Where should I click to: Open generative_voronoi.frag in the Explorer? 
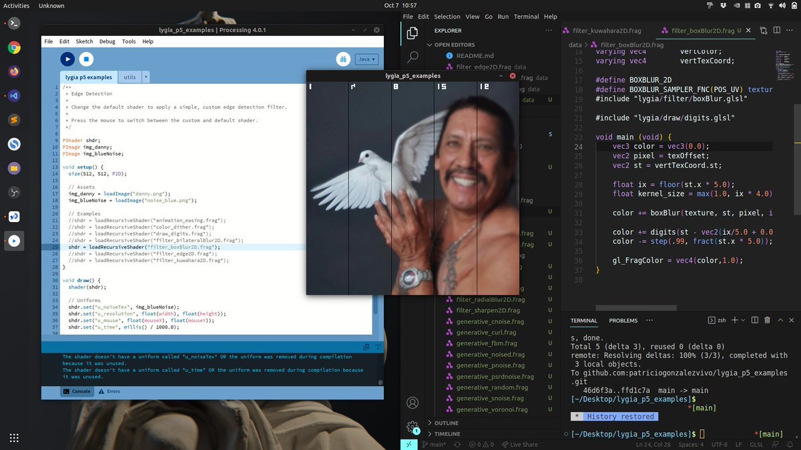pyautogui.click(x=491, y=409)
